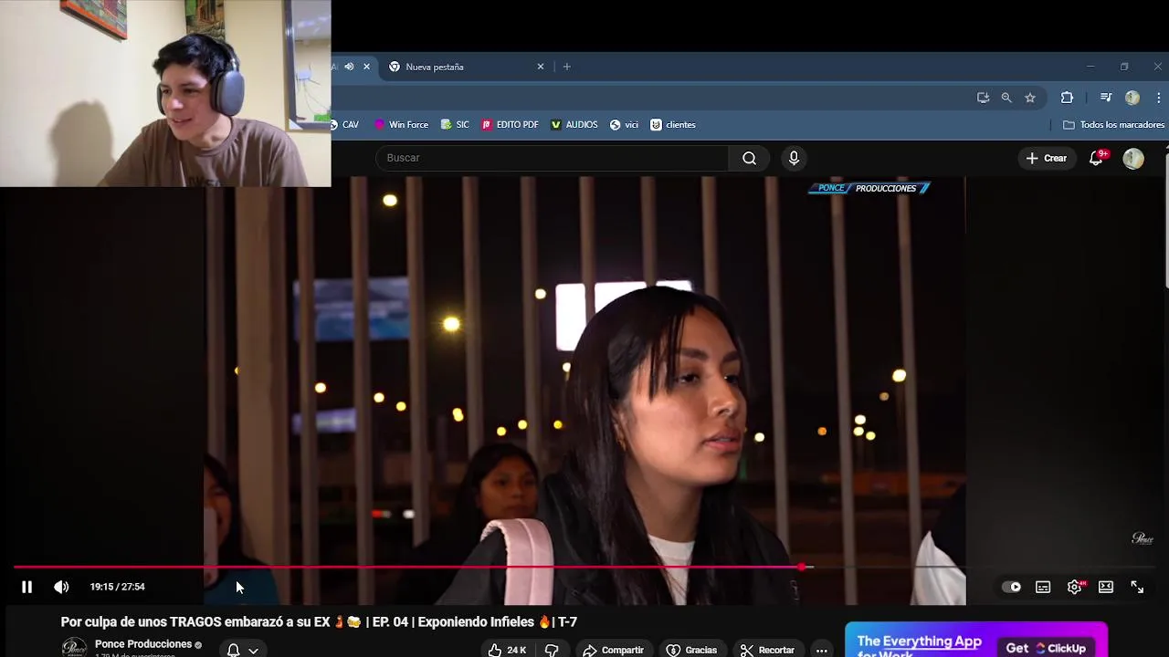This screenshot has width=1169, height=657.
Task: Click the search magnifier button
Action: coord(749,158)
